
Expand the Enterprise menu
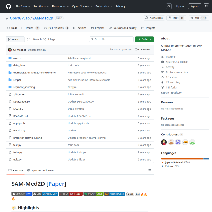click(104, 6)
